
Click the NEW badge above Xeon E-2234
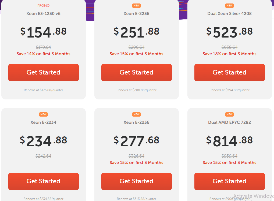coord(43,114)
